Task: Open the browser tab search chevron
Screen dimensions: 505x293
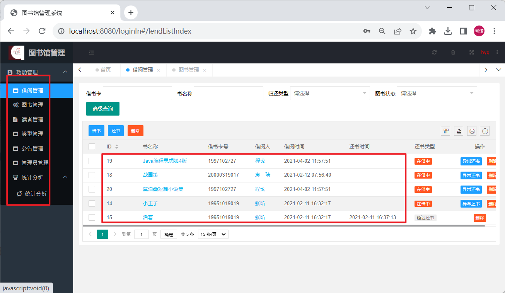Action: coord(427,8)
